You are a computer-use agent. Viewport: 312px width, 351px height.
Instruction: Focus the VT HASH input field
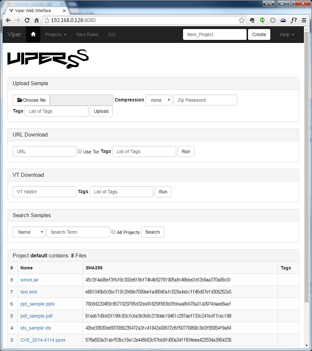[x=45, y=192]
